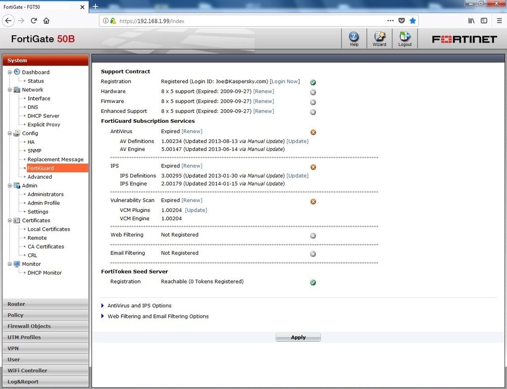Click site info icon in address bar
This screenshot has height=389, width=507.
tap(105, 21)
